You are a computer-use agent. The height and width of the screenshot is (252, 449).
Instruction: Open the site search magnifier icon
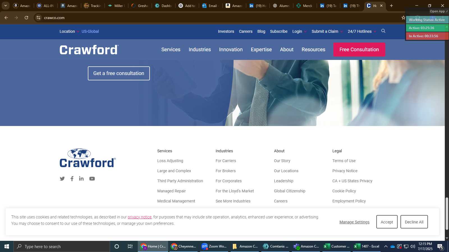click(383, 31)
